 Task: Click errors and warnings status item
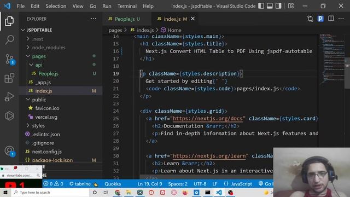click(x=53, y=184)
